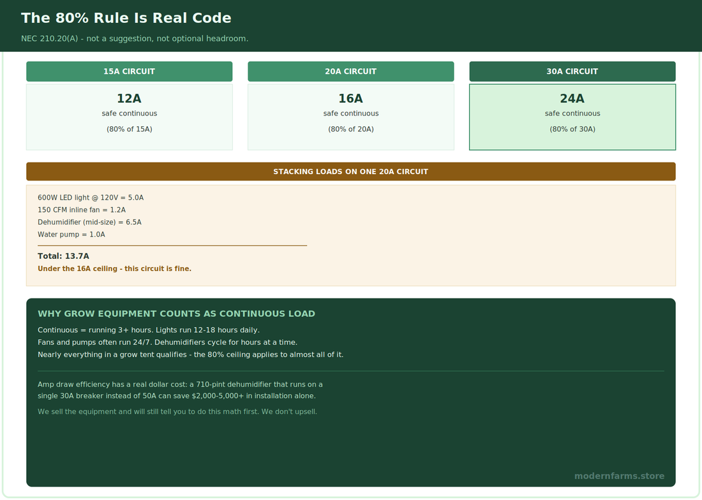Image resolution: width=702 pixels, height=500 pixels.
Task: Click the title "The 80% Rule Is Real Code"
Action: (x=126, y=18)
